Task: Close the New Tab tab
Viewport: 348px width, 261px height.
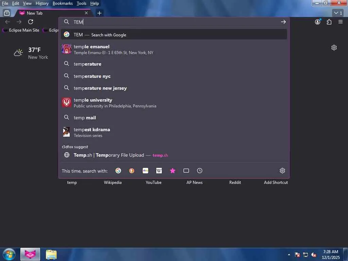Action: coord(86,13)
